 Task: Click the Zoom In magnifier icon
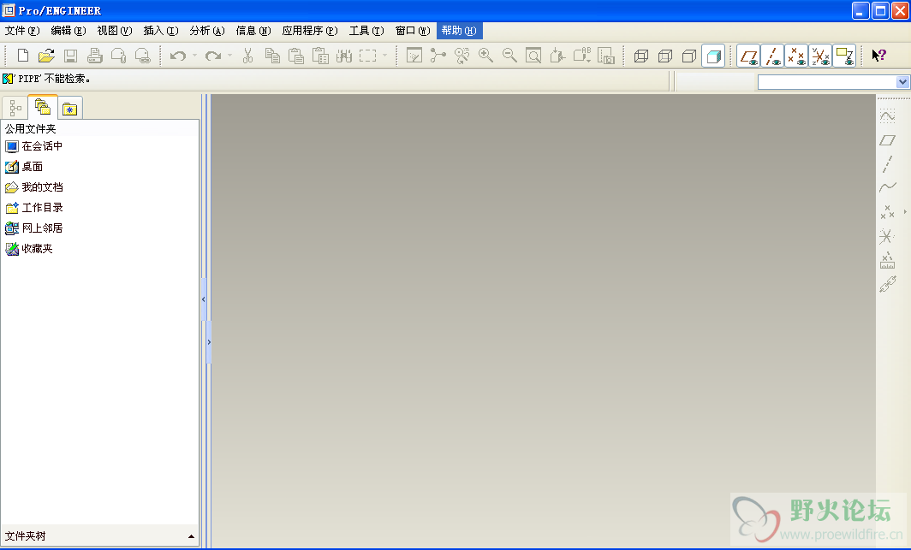coord(485,56)
